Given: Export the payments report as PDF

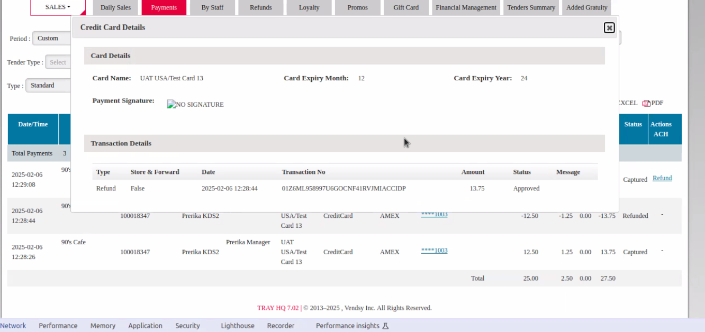Looking at the screenshot, I should pos(653,103).
